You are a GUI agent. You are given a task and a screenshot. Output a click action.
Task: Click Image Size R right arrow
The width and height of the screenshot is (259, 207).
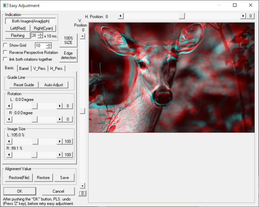coord(60,155)
